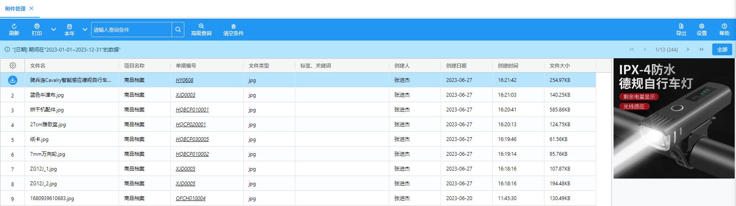Screen dimensions: 736x206
Task: Click the search magnifier button
Action: pos(178,30)
